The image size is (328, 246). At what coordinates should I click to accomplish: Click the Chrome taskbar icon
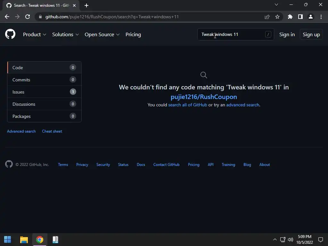(39, 240)
